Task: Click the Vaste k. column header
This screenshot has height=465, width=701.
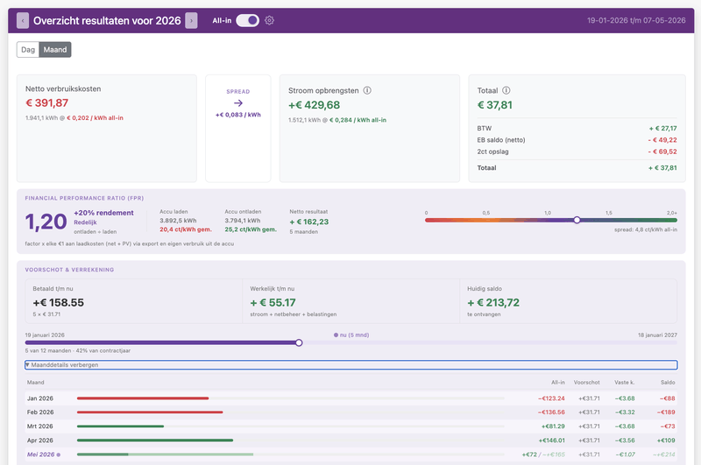Action: [624, 383]
